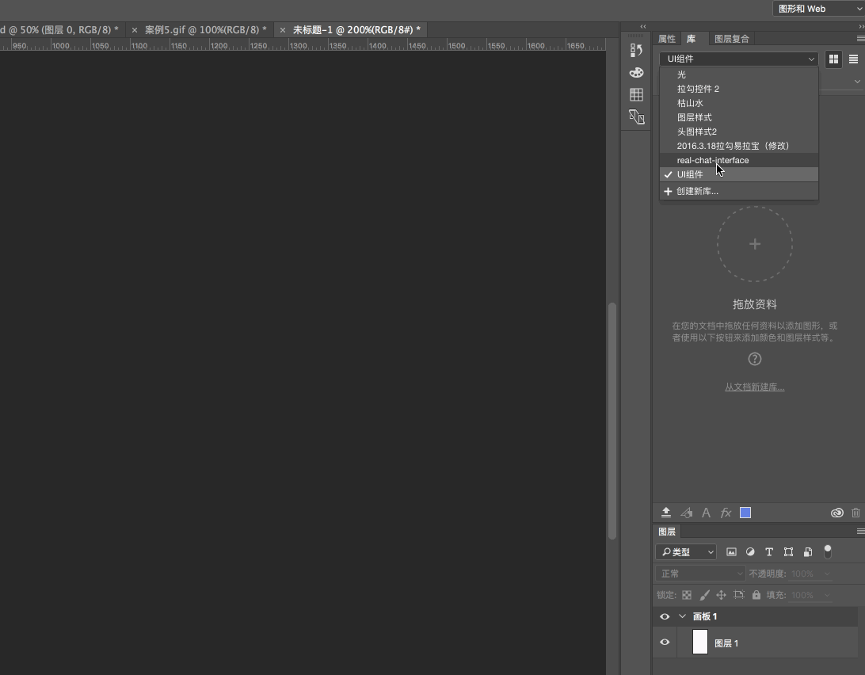Select the 光 library

click(x=739, y=74)
